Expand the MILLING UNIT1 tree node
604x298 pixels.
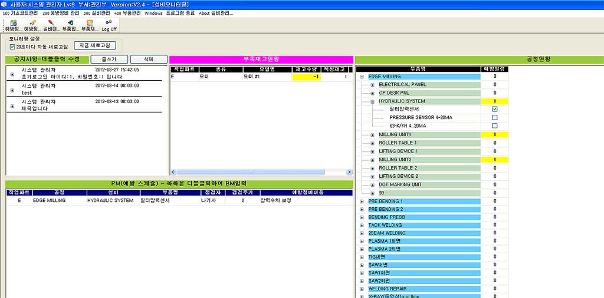coord(372,135)
